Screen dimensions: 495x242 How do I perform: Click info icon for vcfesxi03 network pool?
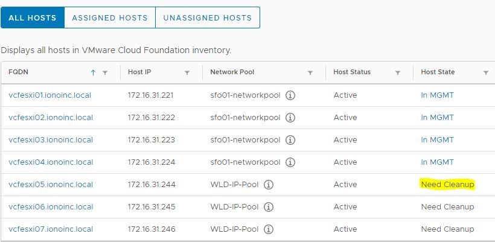(290, 140)
